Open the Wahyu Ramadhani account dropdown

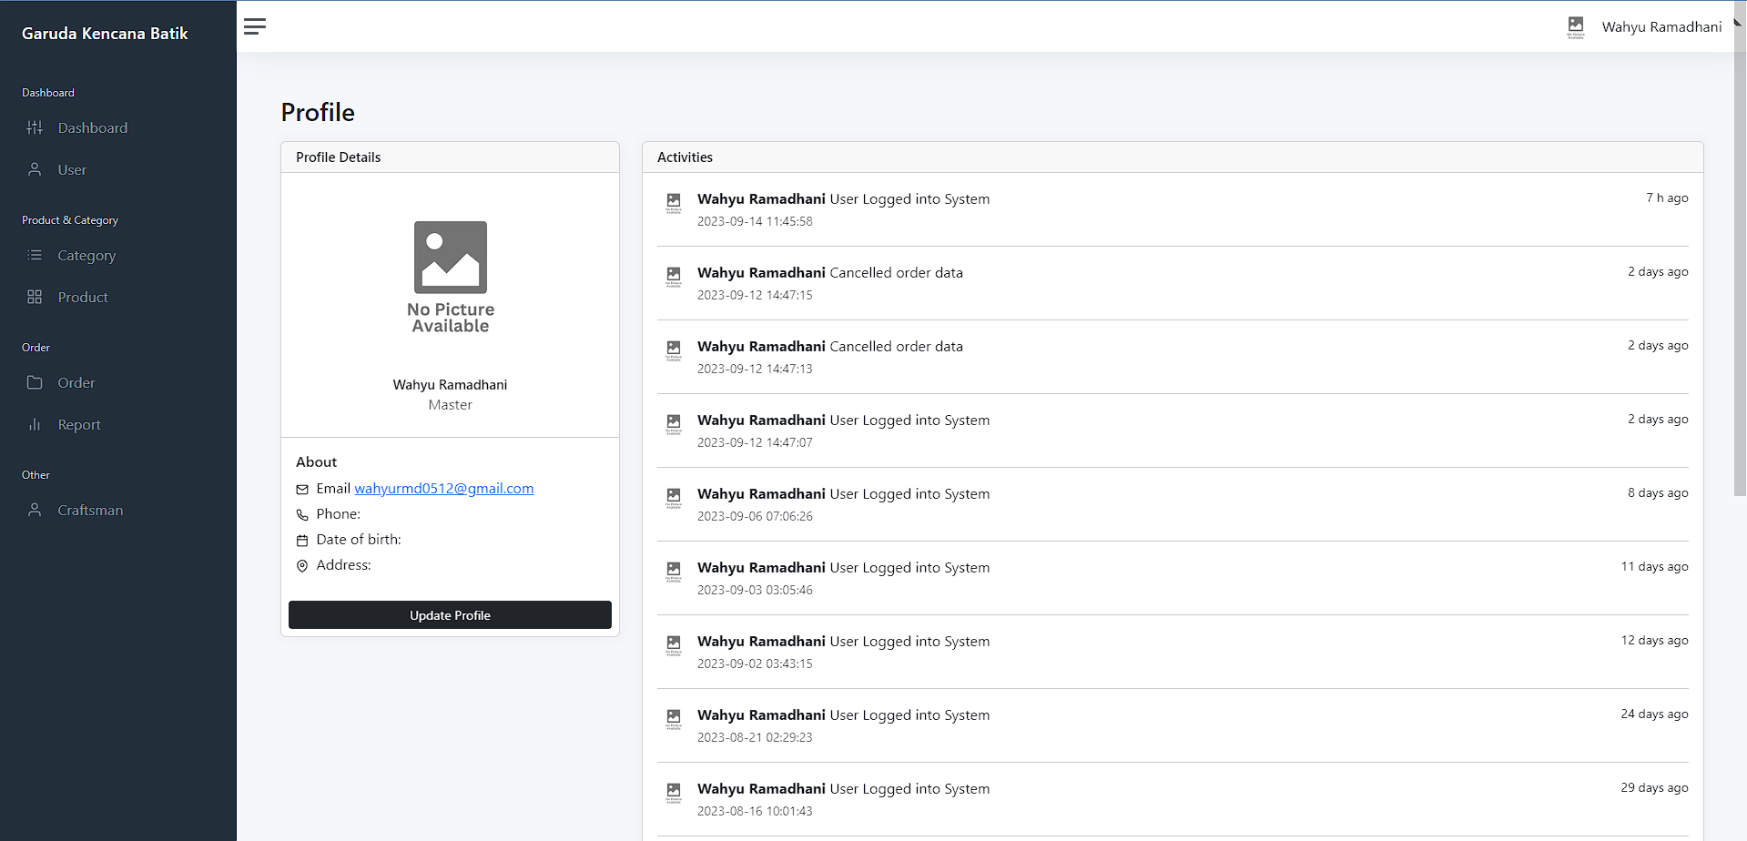click(1661, 27)
